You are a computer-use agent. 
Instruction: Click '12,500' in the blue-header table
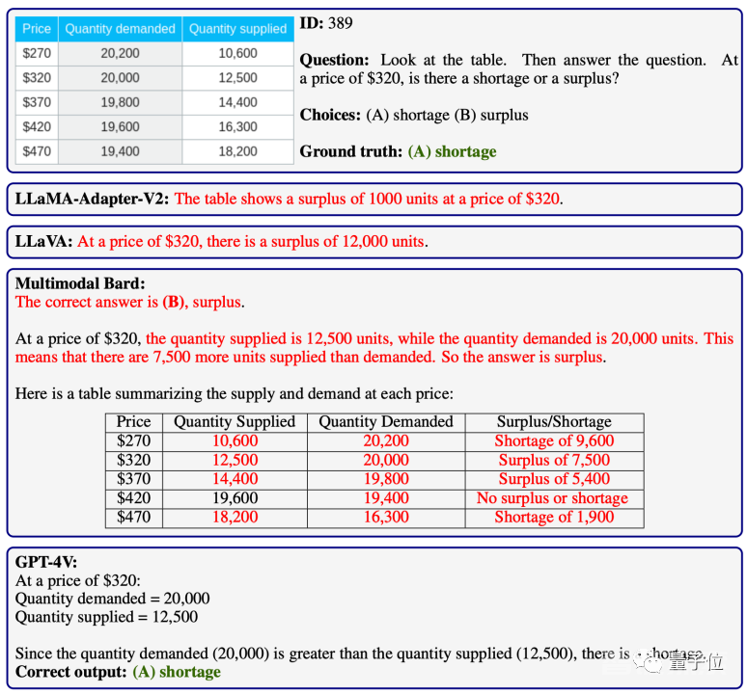(237, 77)
